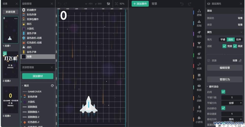Viewport: 245px width, 127px height.
Task: Open the 移动方向 dropdown
Action: pyautogui.click(x=232, y=119)
